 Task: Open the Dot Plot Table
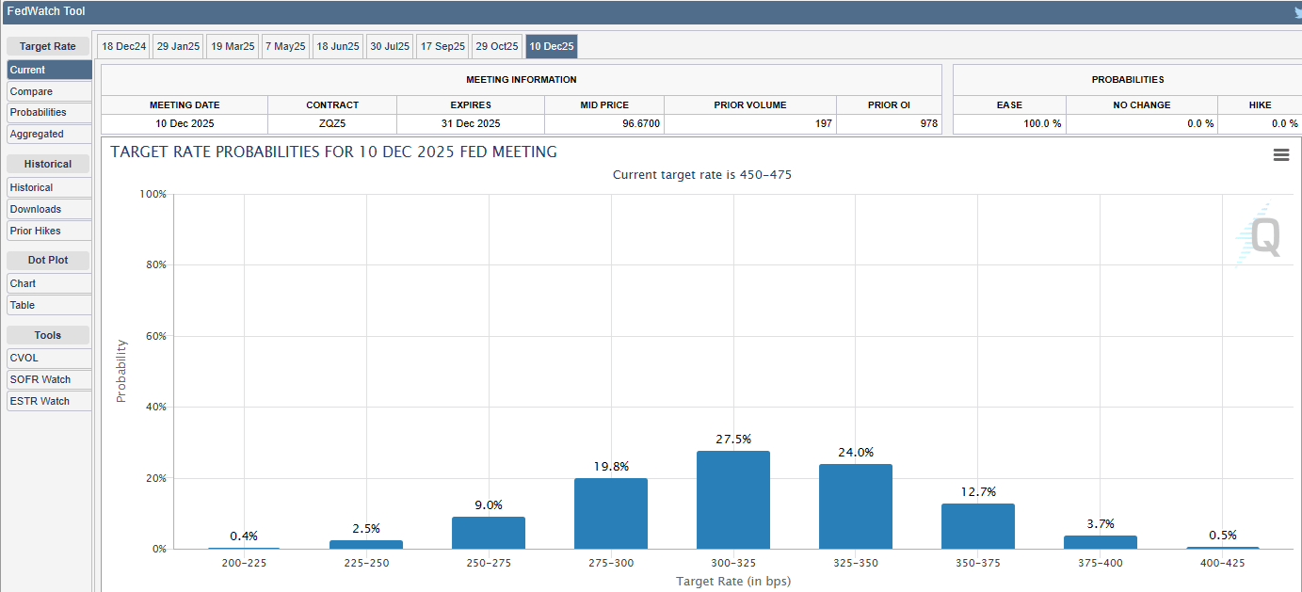point(49,305)
